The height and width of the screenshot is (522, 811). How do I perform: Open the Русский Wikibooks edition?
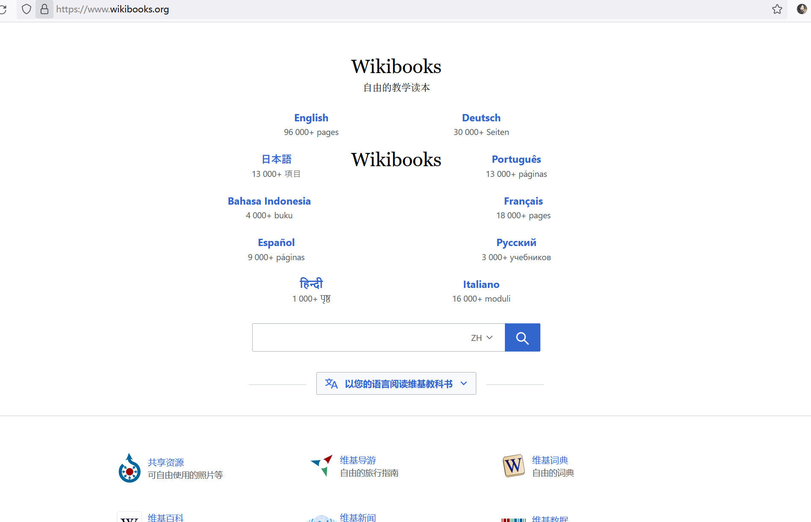516,243
